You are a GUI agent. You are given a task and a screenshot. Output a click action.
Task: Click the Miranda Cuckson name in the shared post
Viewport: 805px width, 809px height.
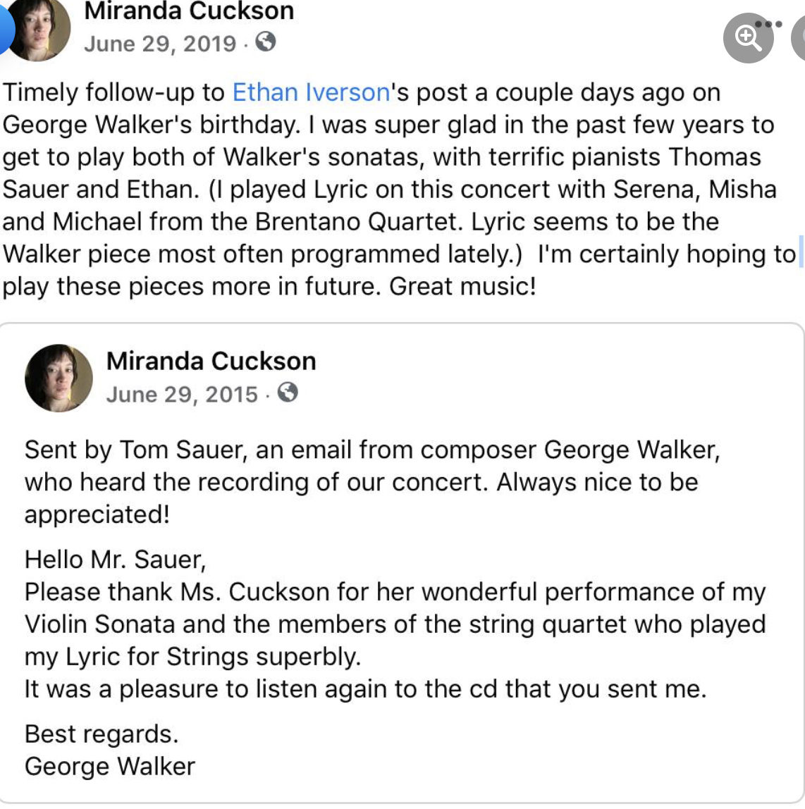[211, 361]
